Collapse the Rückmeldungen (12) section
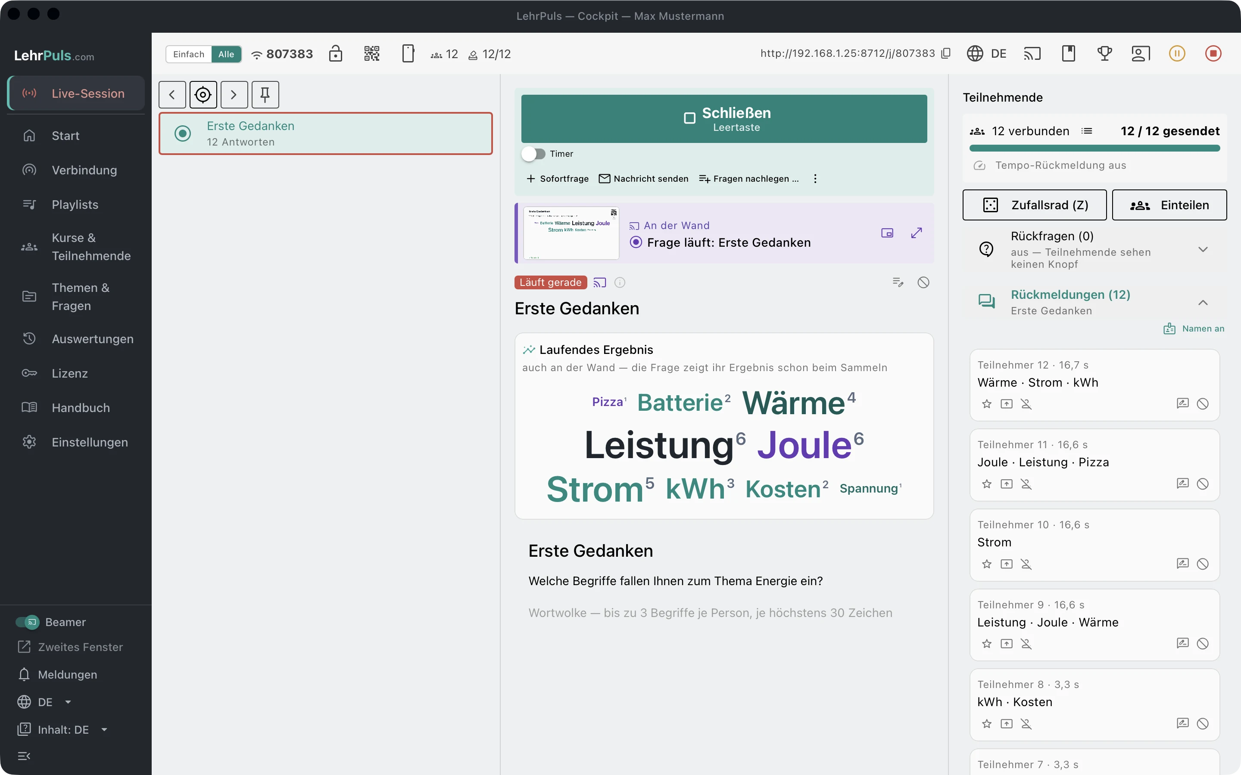The width and height of the screenshot is (1241, 775). click(1094, 302)
